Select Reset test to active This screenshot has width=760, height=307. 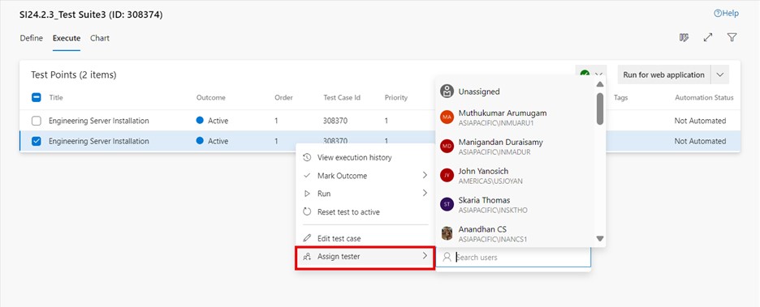(365, 211)
